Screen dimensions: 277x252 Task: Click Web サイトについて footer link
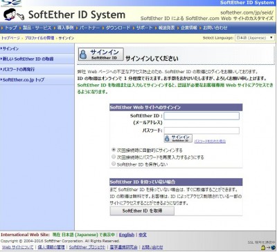coord(17,247)
